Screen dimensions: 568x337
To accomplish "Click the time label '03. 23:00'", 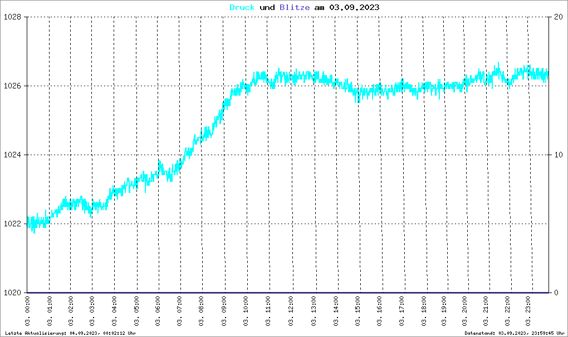I will coord(528,311).
